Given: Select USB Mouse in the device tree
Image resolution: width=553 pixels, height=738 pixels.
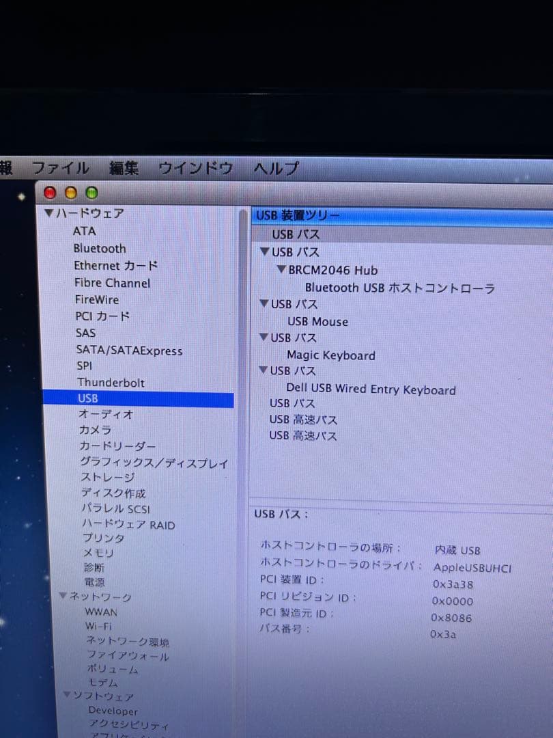Looking at the screenshot, I should click(317, 321).
